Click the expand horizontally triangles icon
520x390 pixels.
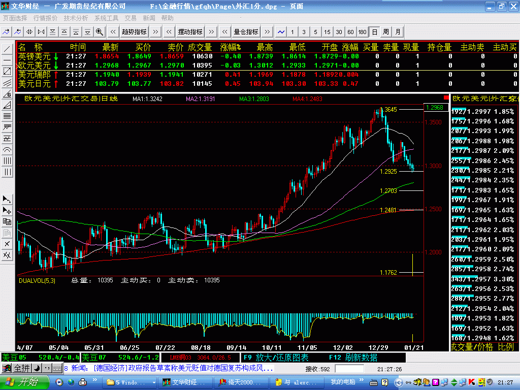pos(29,32)
